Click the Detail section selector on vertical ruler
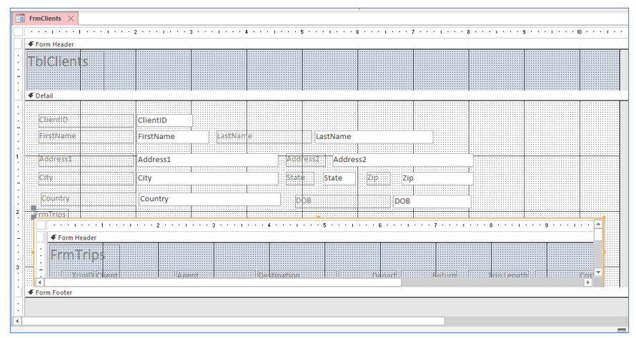Image resolution: width=636 pixels, height=338 pixels. point(19,96)
